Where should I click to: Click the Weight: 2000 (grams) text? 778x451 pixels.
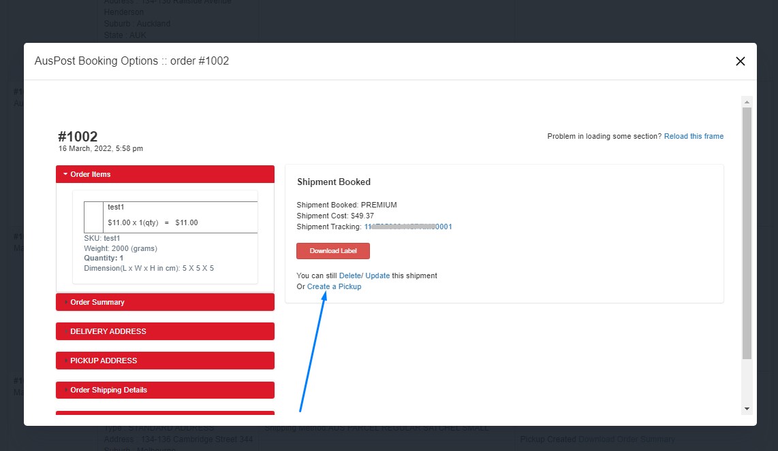click(x=121, y=248)
